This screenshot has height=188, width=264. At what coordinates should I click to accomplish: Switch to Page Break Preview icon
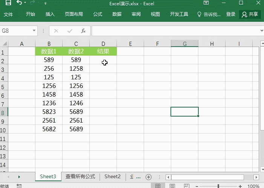pos(186,186)
